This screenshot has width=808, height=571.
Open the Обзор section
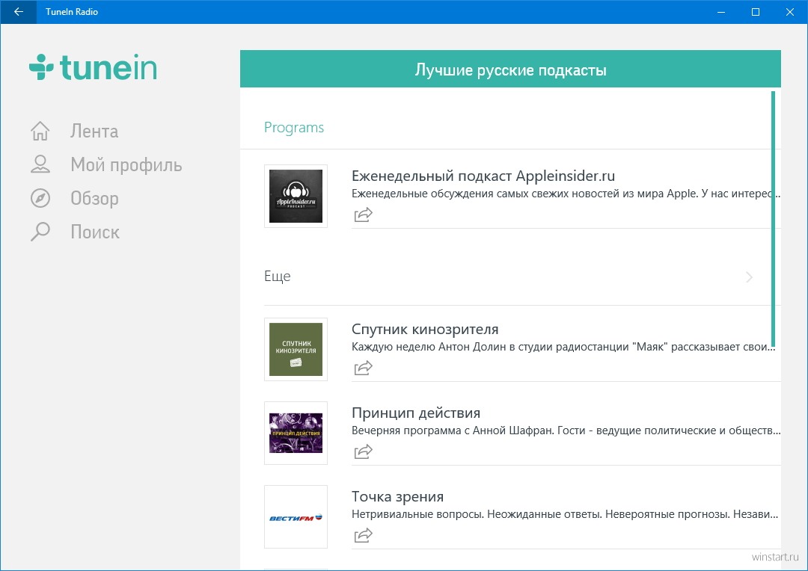pyautogui.click(x=95, y=198)
